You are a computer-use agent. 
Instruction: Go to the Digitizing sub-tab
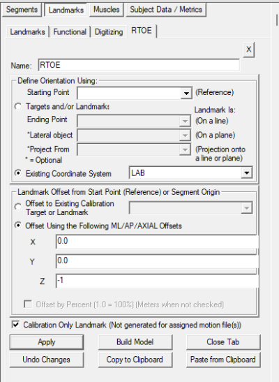[109, 32]
